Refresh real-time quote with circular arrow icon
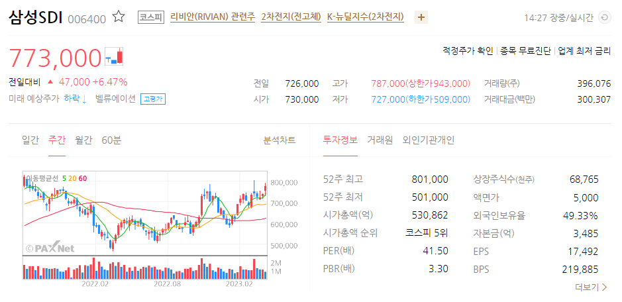The height and width of the screenshot is (302, 622). [605, 17]
